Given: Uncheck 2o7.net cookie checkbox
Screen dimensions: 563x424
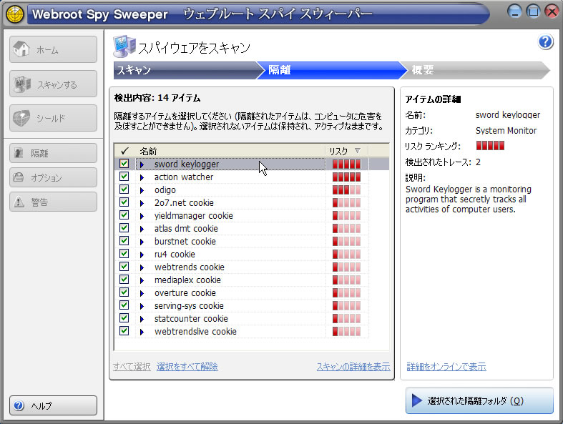Looking at the screenshot, I should click(124, 202).
